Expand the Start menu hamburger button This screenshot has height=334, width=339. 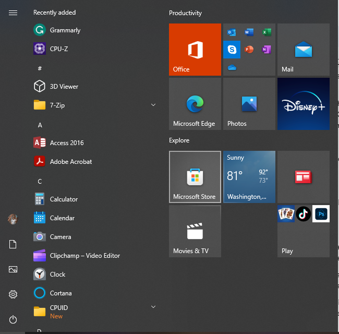13,13
